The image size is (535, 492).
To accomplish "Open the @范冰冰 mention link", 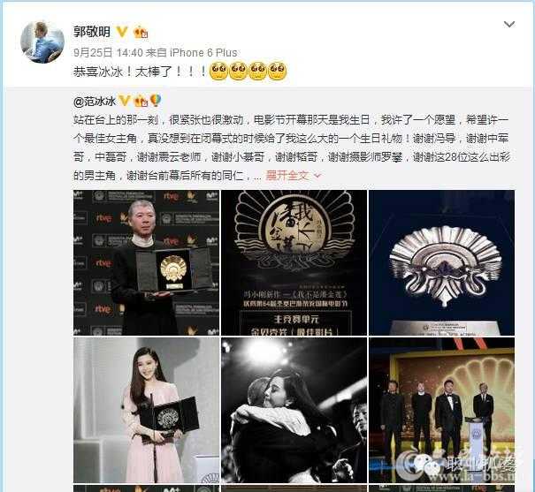I will 95,102.
